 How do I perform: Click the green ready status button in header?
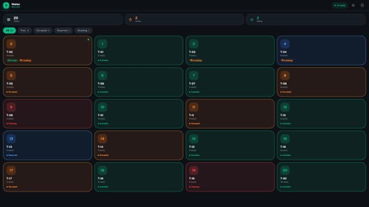click(340, 5)
